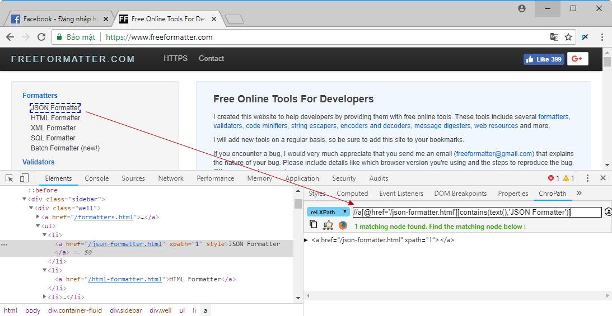Close the DevTools panel
Viewport: 612px width, 316px height.
(x=602, y=178)
